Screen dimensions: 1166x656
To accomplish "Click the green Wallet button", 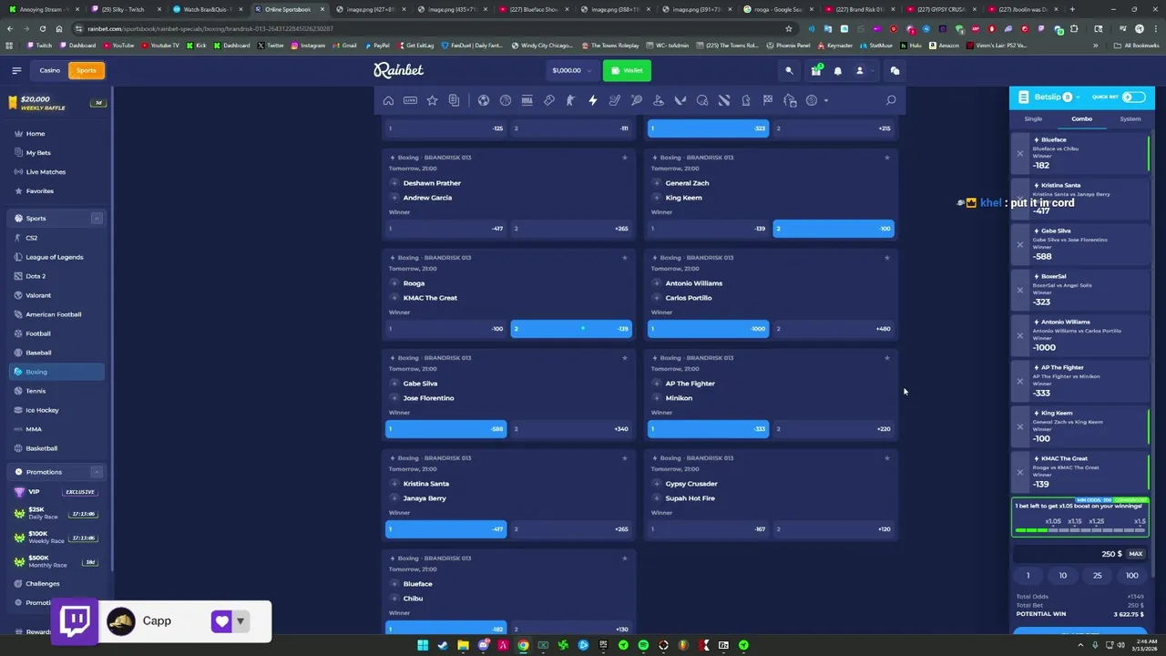I will click(x=627, y=70).
